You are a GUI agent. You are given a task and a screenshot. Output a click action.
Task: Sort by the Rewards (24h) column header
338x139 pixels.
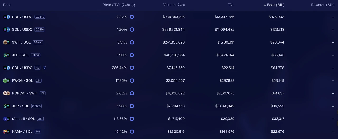pos(322,5)
